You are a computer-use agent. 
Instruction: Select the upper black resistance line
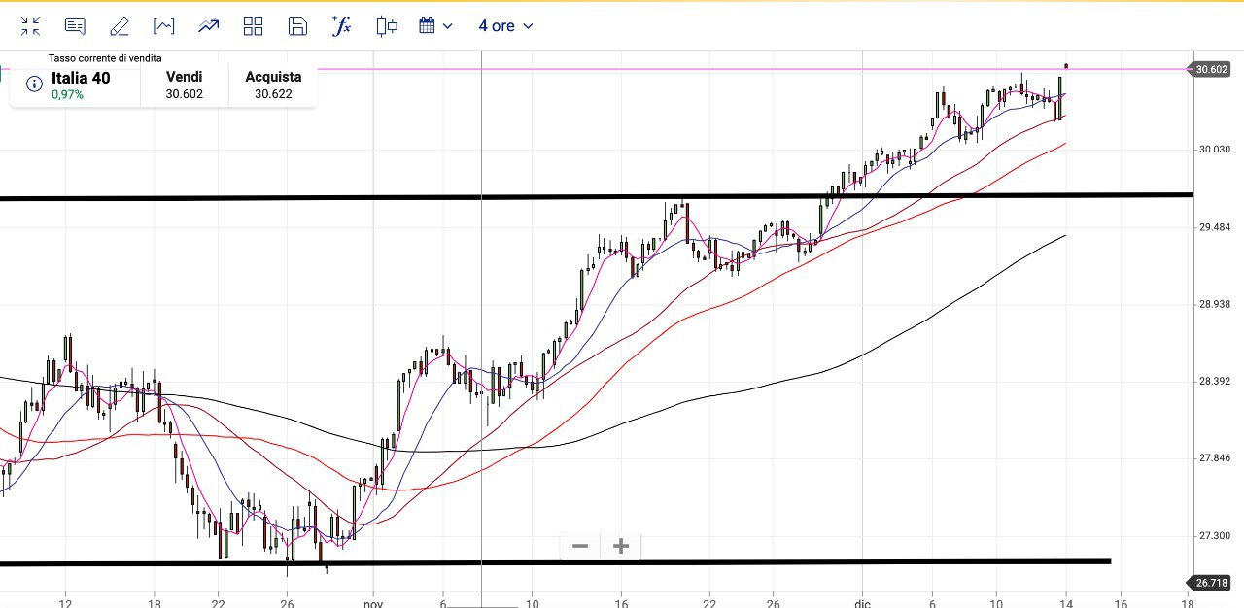coord(292,198)
